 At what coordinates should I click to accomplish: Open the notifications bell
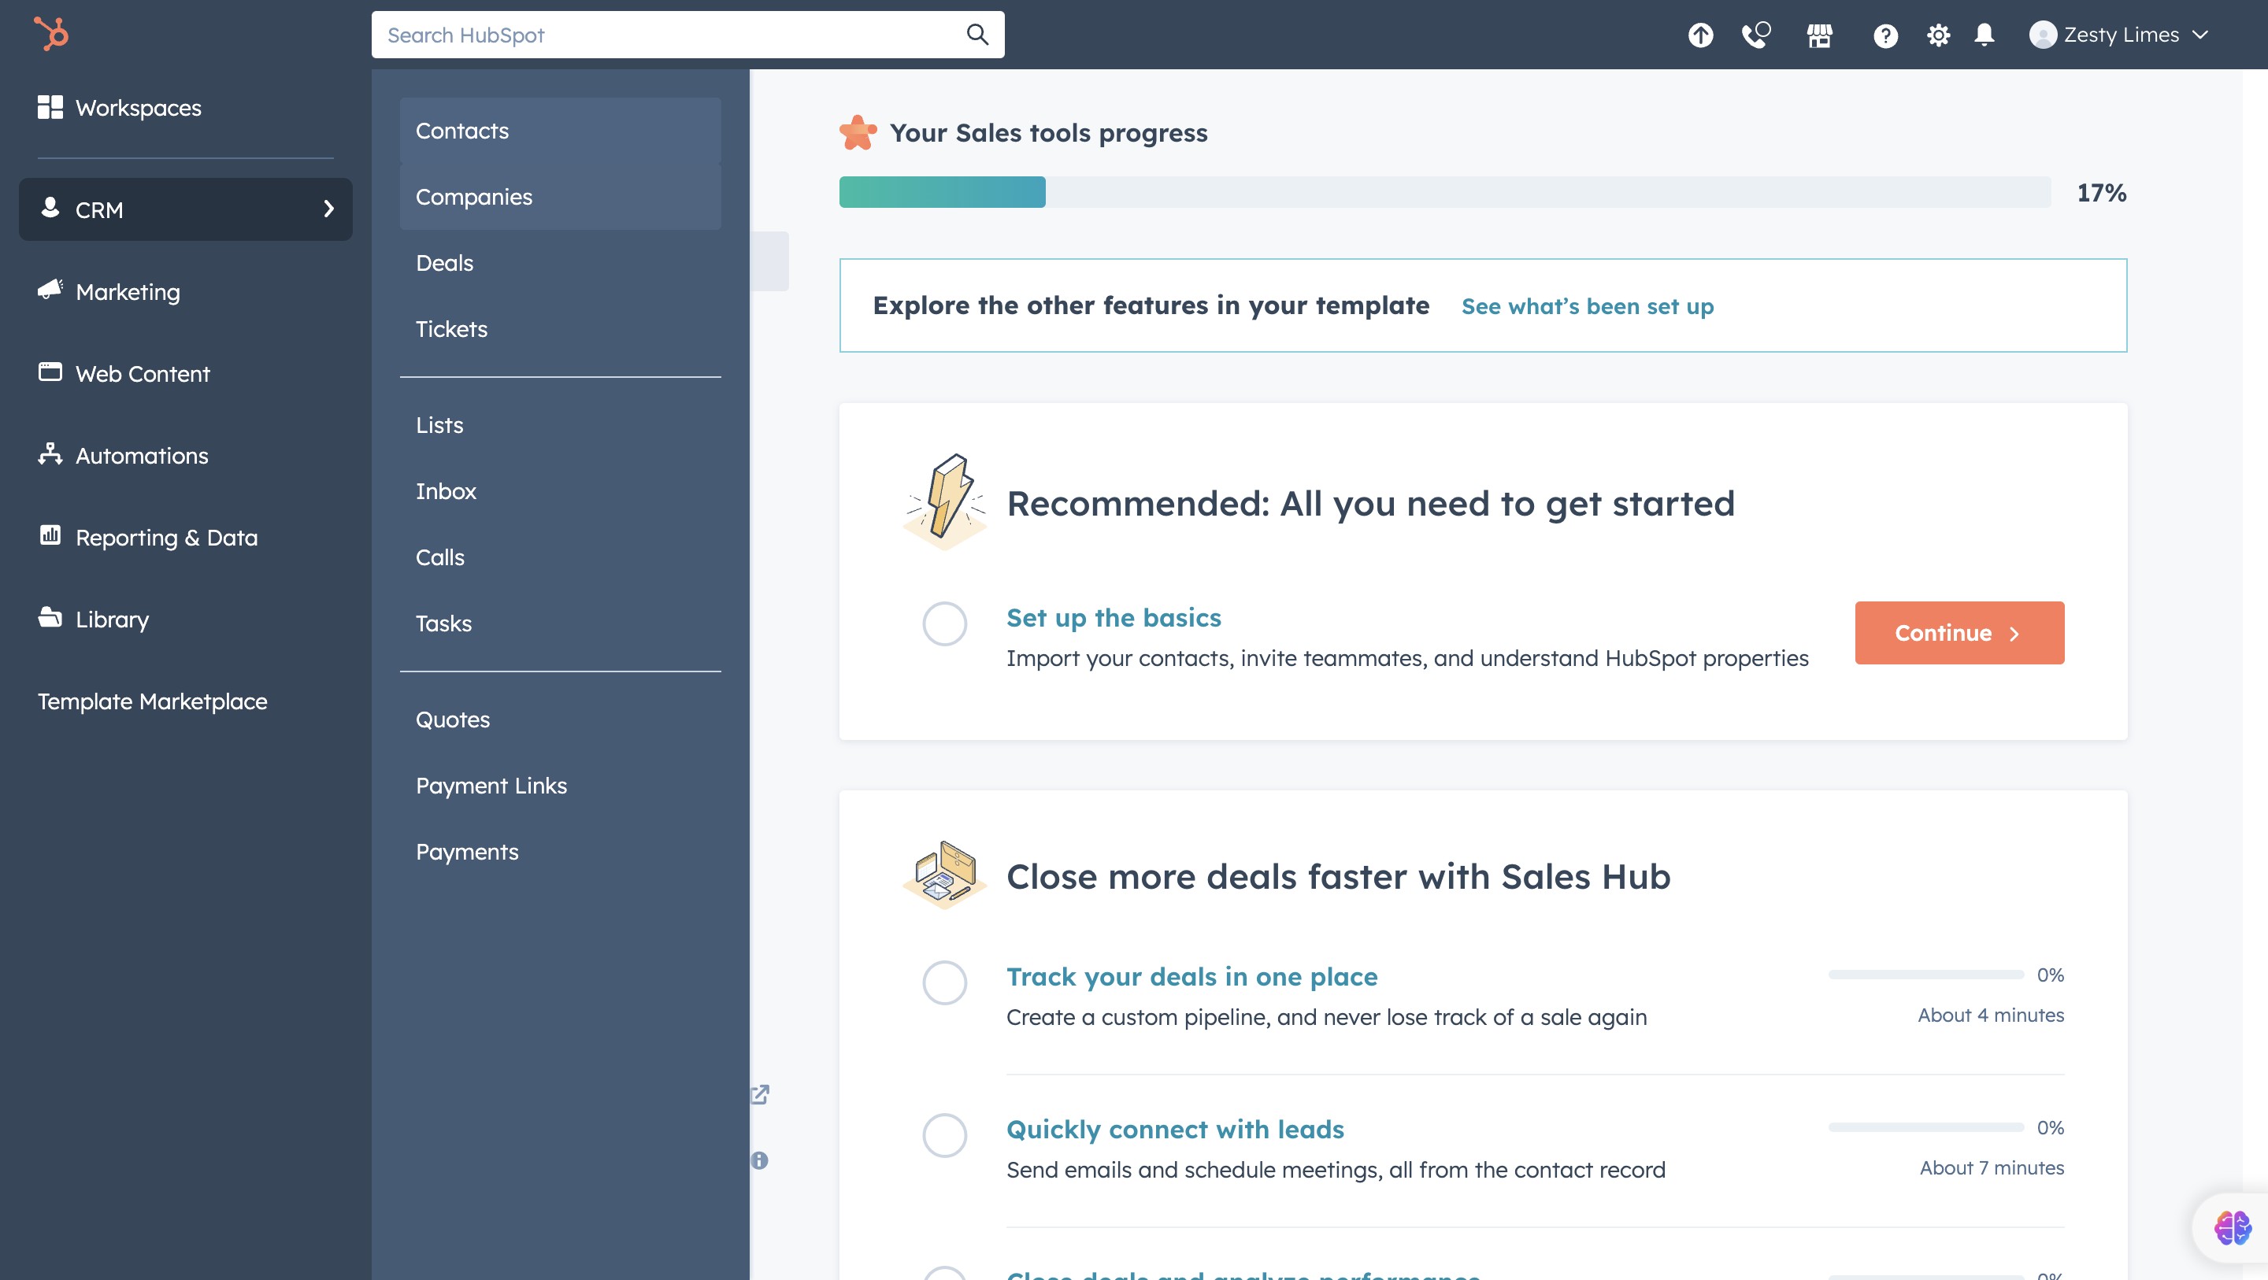(1984, 35)
